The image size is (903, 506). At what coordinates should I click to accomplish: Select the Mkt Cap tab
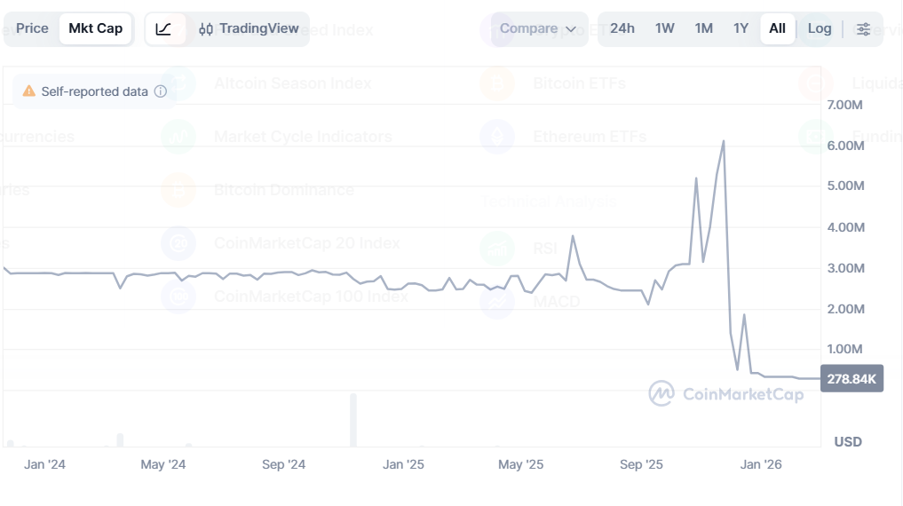pyautogui.click(x=96, y=28)
